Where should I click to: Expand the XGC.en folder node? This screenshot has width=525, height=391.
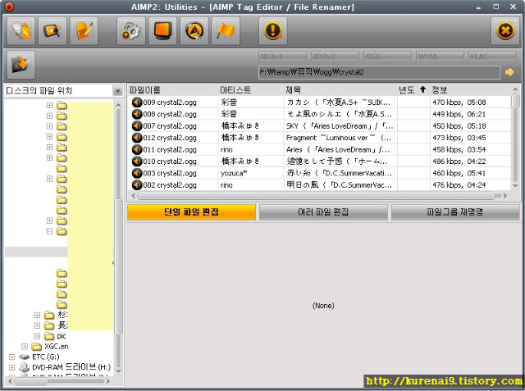point(25,347)
